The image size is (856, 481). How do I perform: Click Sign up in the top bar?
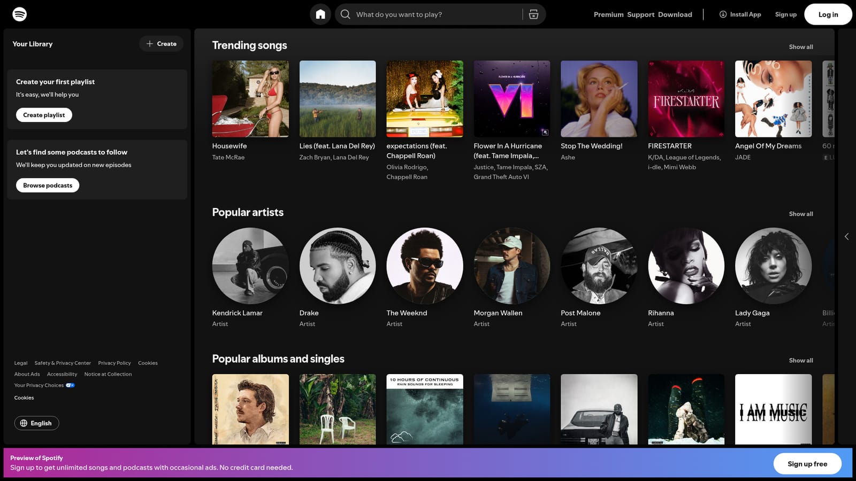click(785, 14)
